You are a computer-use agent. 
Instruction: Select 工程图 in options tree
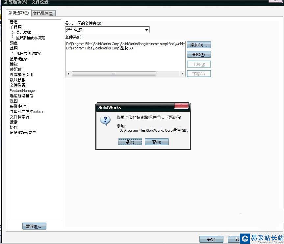(x=15, y=27)
